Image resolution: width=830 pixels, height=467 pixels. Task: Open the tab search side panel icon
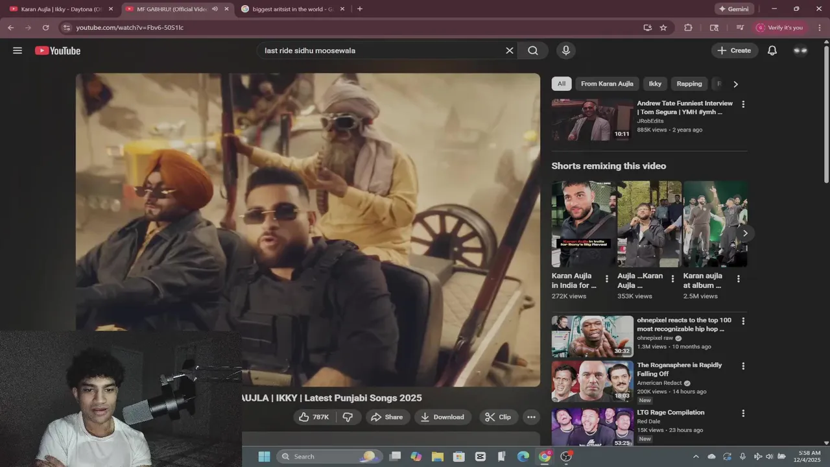714,27
